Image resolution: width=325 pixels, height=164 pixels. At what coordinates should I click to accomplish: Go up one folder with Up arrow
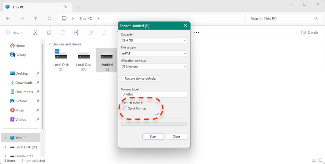coord(36,19)
